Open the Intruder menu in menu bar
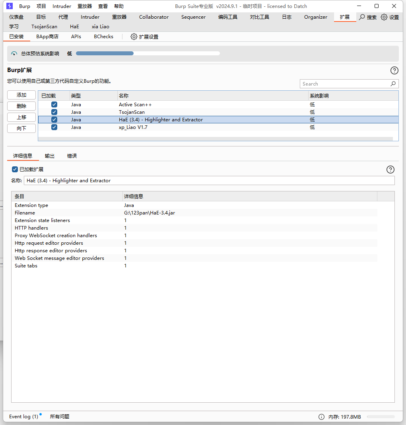 (x=62, y=6)
